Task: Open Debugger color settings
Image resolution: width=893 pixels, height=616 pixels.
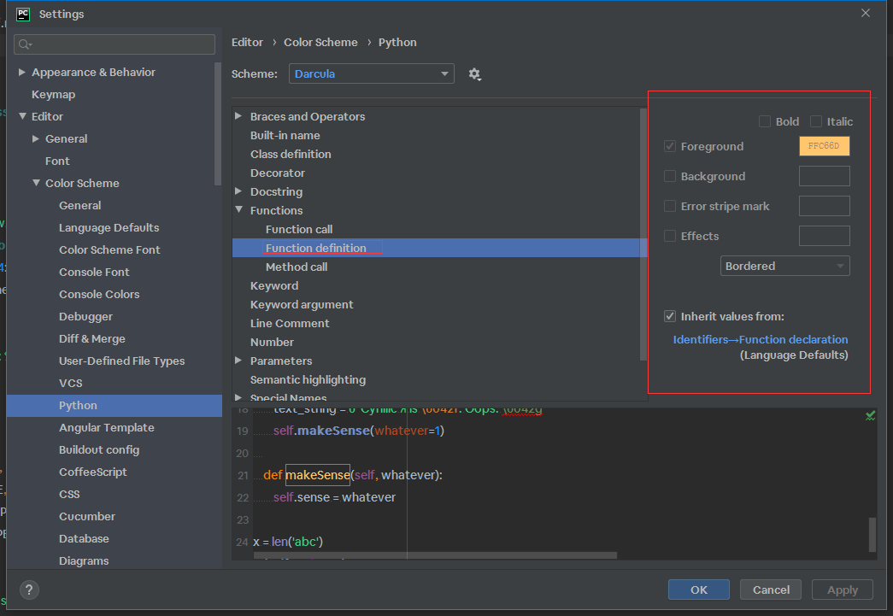Action: click(85, 316)
